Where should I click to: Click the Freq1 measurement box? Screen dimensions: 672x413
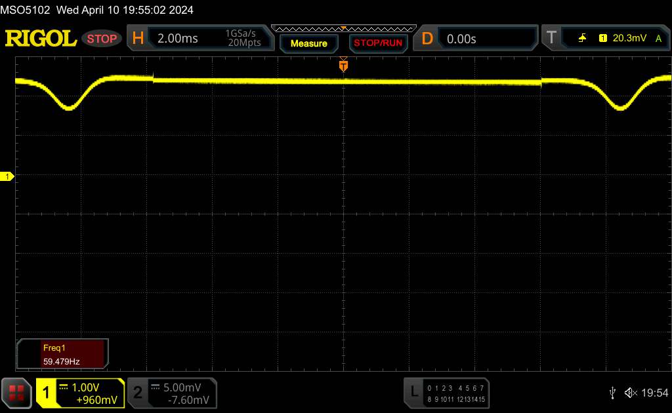tap(62, 355)
